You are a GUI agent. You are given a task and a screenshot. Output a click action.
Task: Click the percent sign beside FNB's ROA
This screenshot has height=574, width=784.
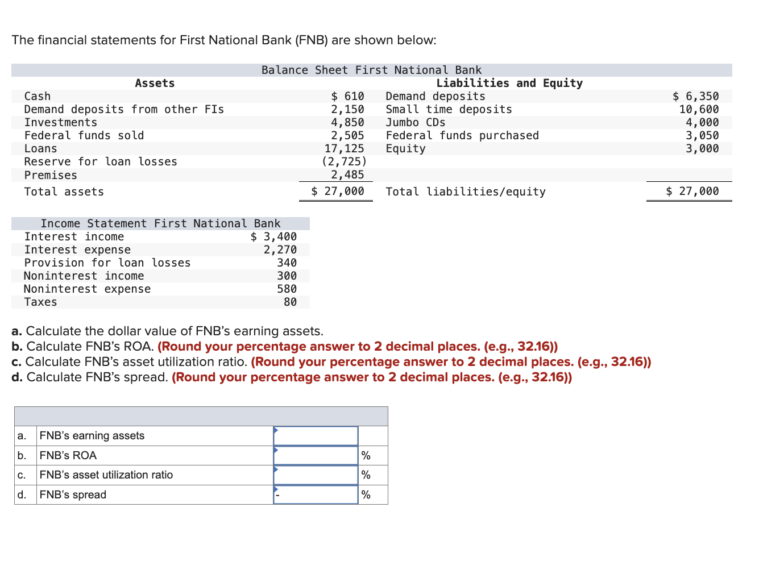366,455
